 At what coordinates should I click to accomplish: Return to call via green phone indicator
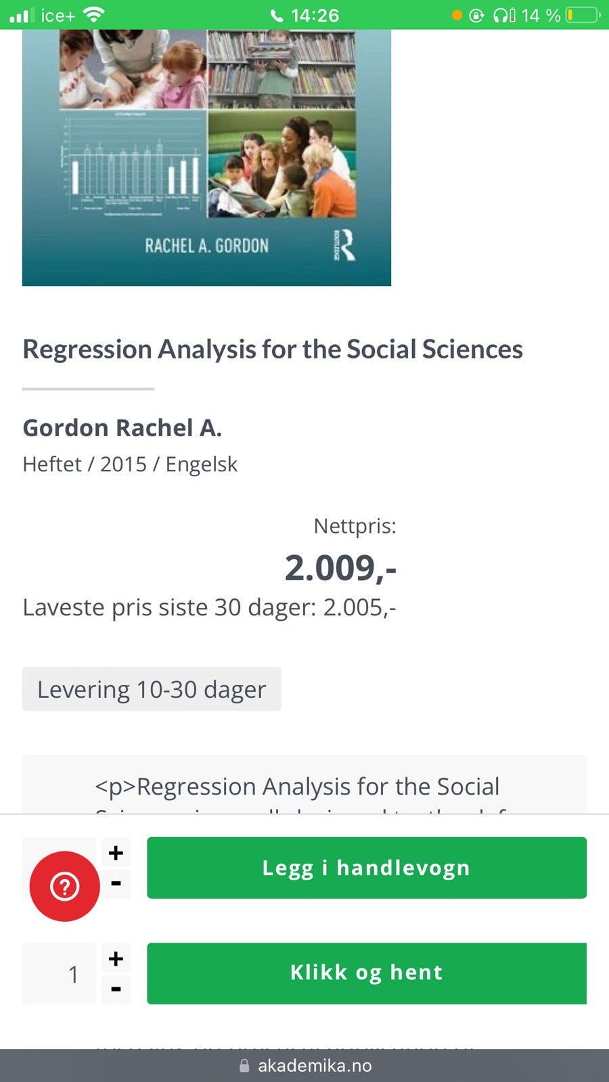[304, 15]
